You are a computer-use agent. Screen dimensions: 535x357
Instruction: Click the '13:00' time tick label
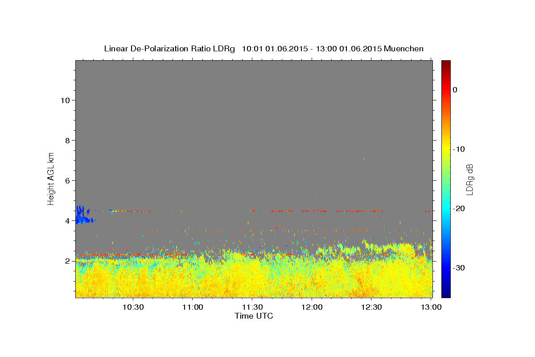tap(431, 307)
